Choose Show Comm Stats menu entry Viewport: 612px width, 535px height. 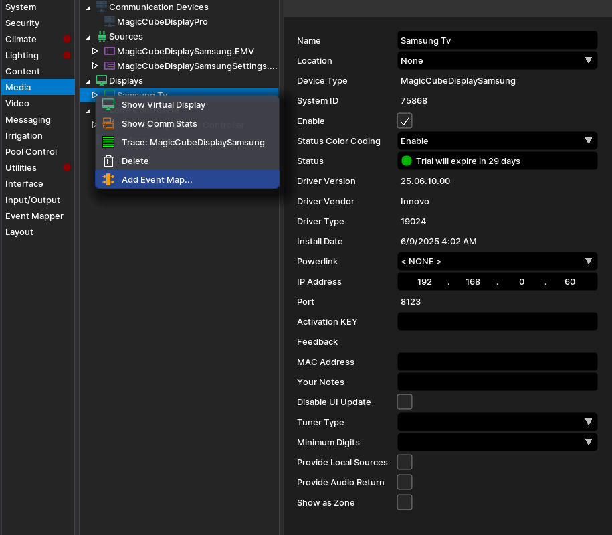click(187, 123)
